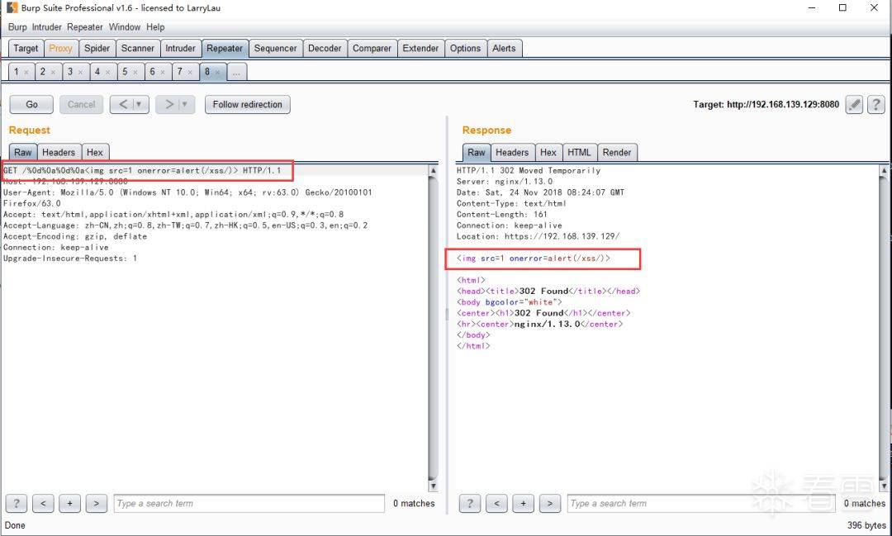Screen dimensions: 892x536
Task: Click plus options button in response search
Action: coord(523,504)
